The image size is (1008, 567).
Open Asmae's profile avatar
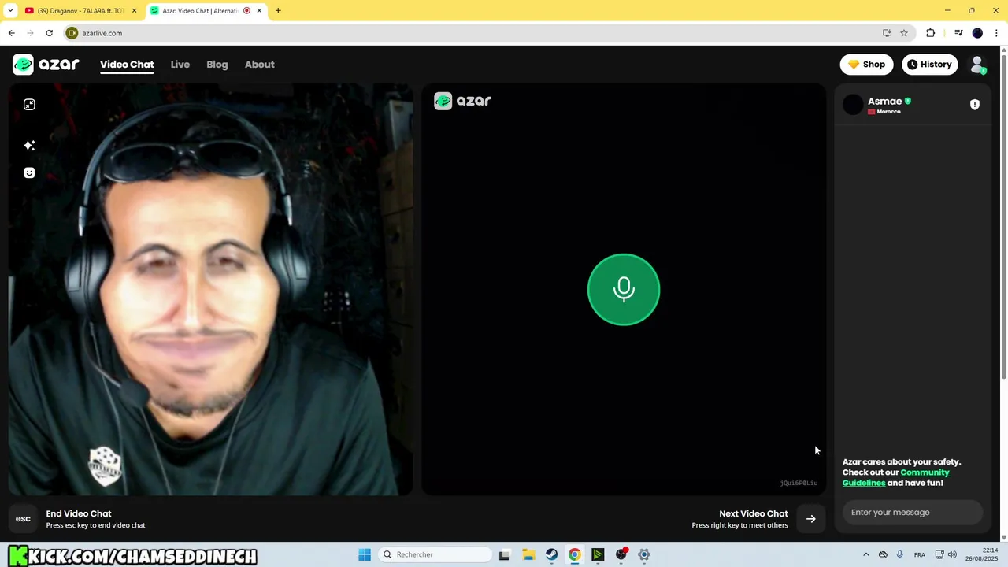click(853, 105)
